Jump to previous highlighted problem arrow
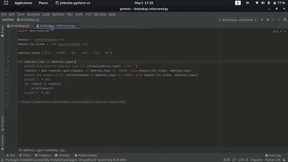 (281, 31)
